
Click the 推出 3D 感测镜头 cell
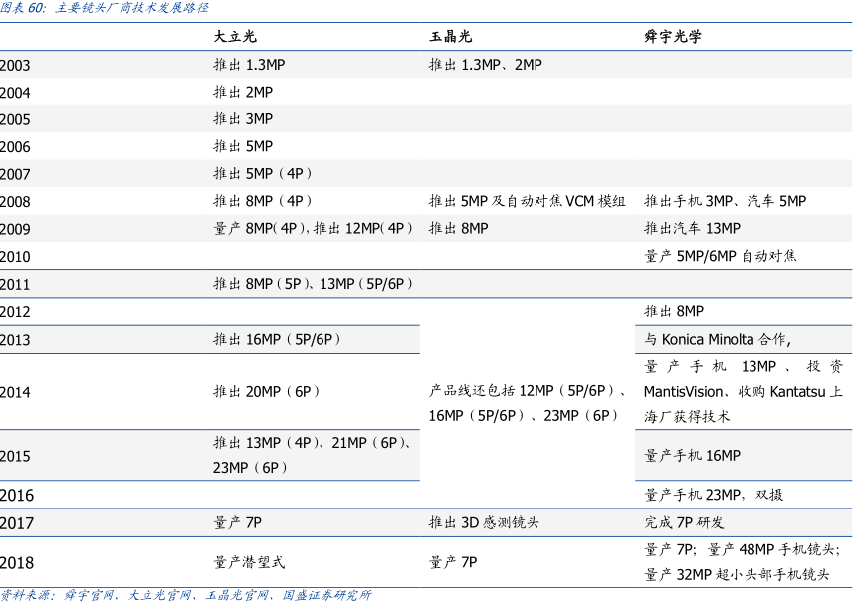point(484,522)
